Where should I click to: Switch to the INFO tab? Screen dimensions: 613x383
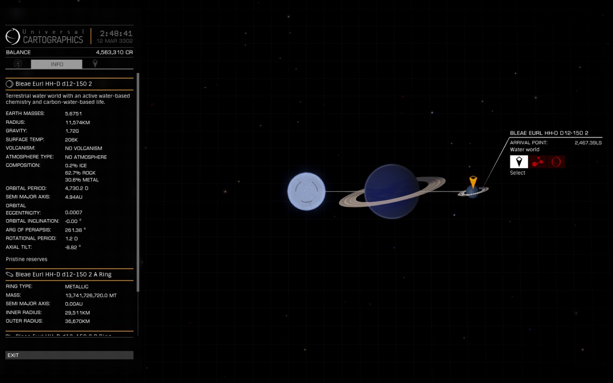click(x=57, y=64)
